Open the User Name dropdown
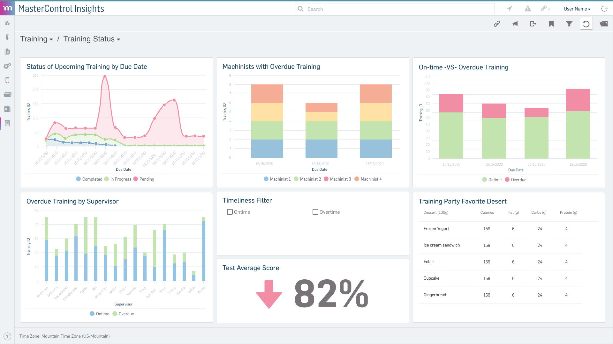The image size is (613, 344). [x=577, y=9]
